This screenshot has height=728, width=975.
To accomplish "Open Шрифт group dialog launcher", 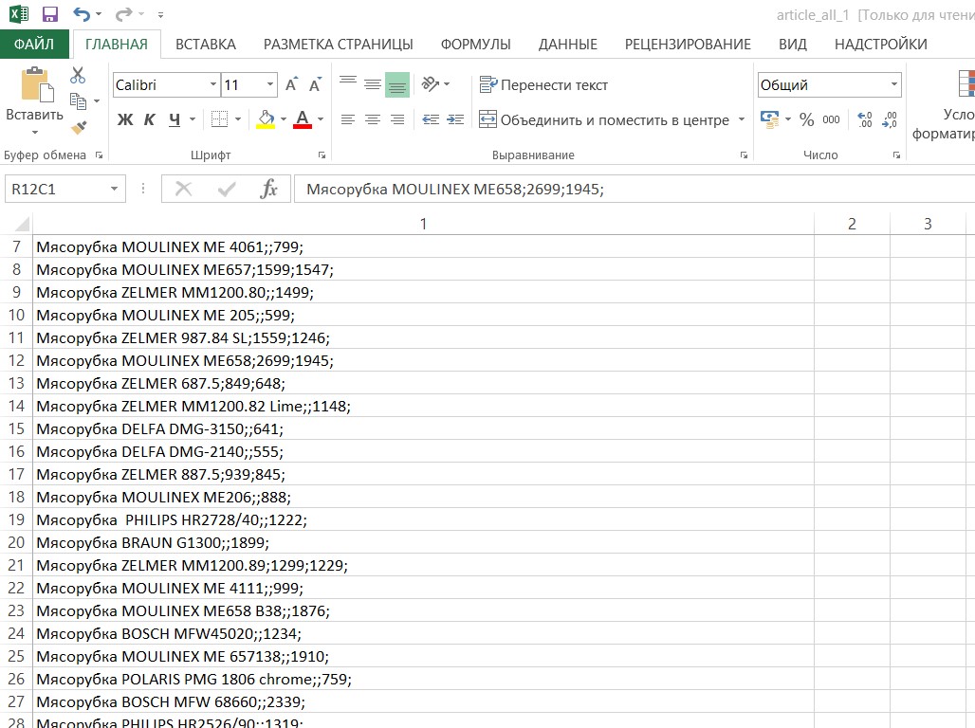I will (x=322, y=155).
